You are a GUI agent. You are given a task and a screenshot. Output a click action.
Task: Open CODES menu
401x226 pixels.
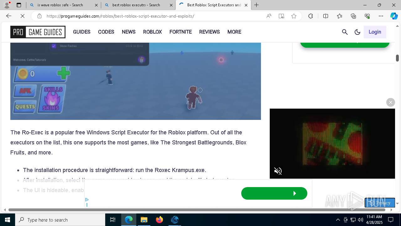tap(106, 32)
